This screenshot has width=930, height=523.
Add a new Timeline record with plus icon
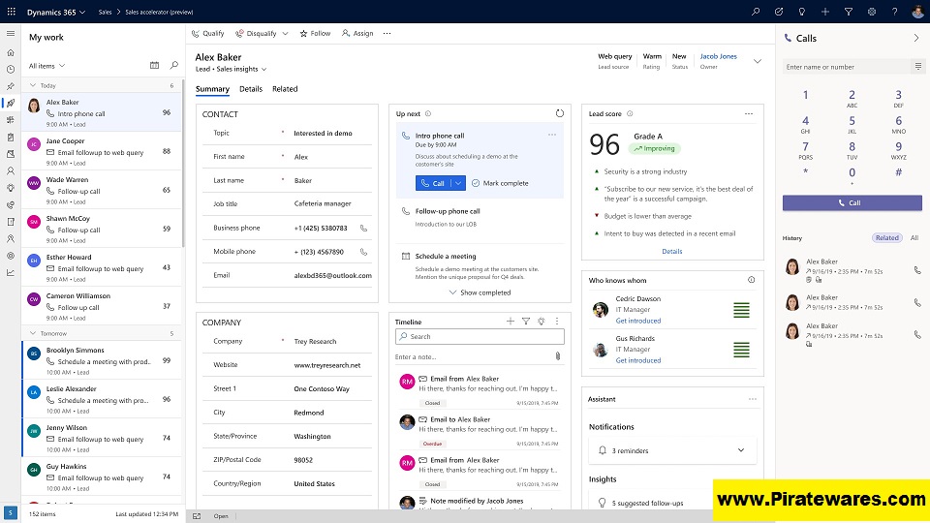(x=511, y=322)
